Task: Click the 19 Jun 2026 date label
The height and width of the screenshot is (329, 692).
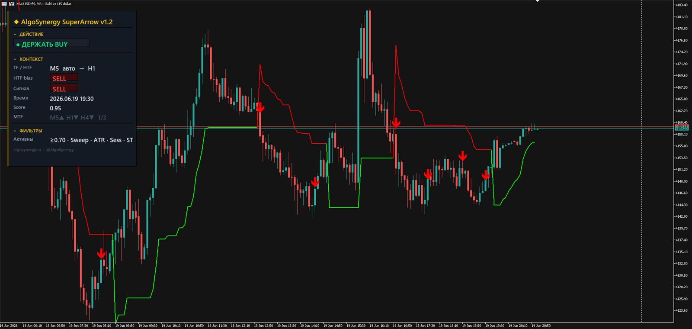Action: click(x=9, y=326)
